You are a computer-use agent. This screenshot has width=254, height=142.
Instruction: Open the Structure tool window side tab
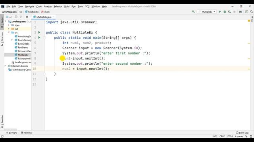[x=2, y=39]
